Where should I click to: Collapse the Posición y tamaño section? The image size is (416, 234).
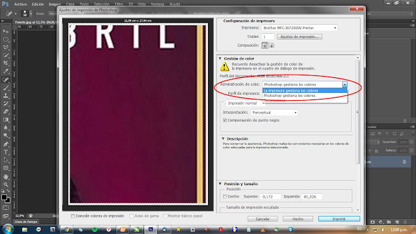pos(220,184)
